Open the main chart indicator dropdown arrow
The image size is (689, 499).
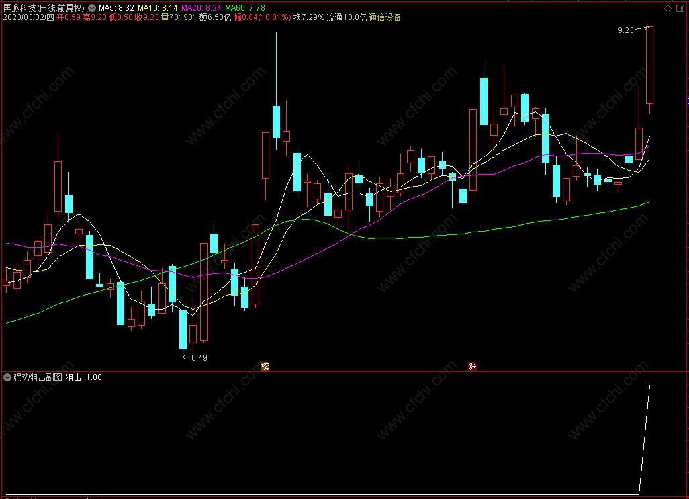[92, 8]
